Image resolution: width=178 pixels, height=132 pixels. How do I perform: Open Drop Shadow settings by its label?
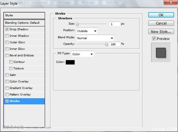19,29
